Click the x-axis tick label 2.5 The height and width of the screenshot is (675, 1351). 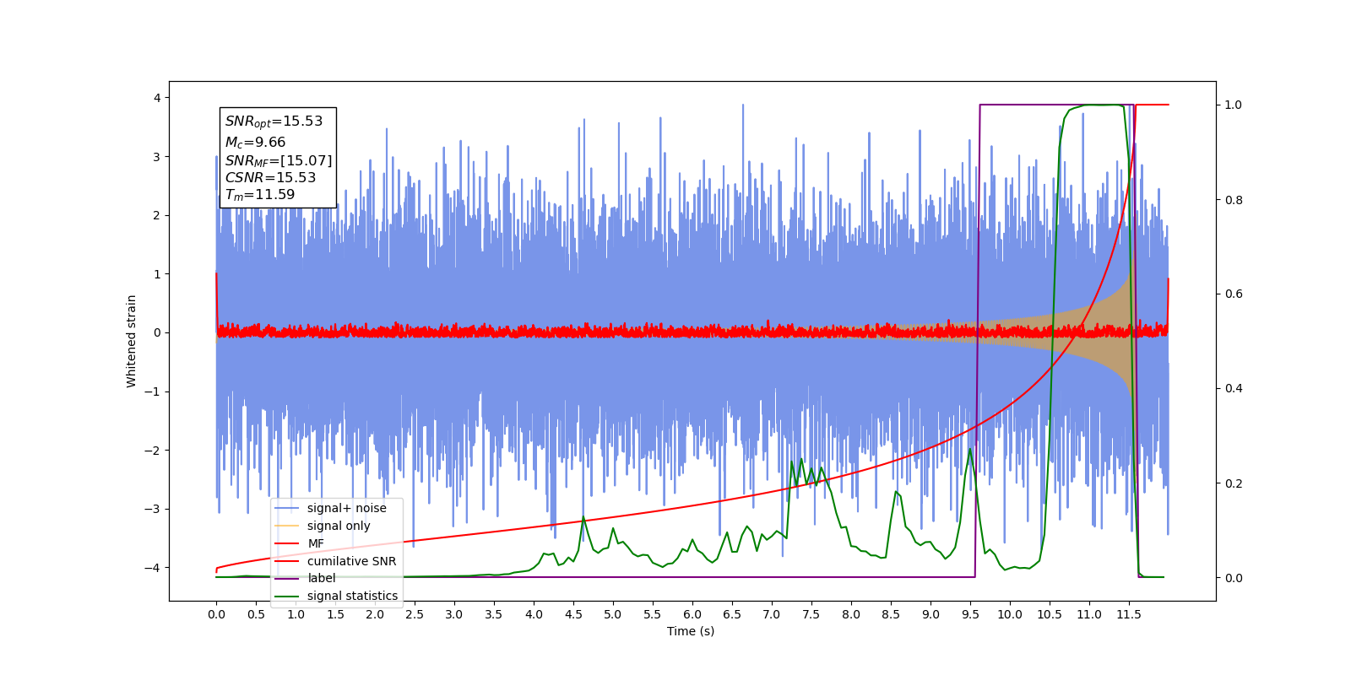coord(415,614)
